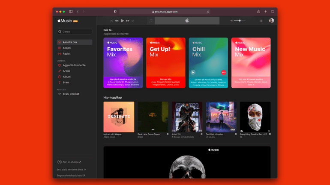
Task: Open the more options menu on Chill Mix
Action: coord(223,72)
